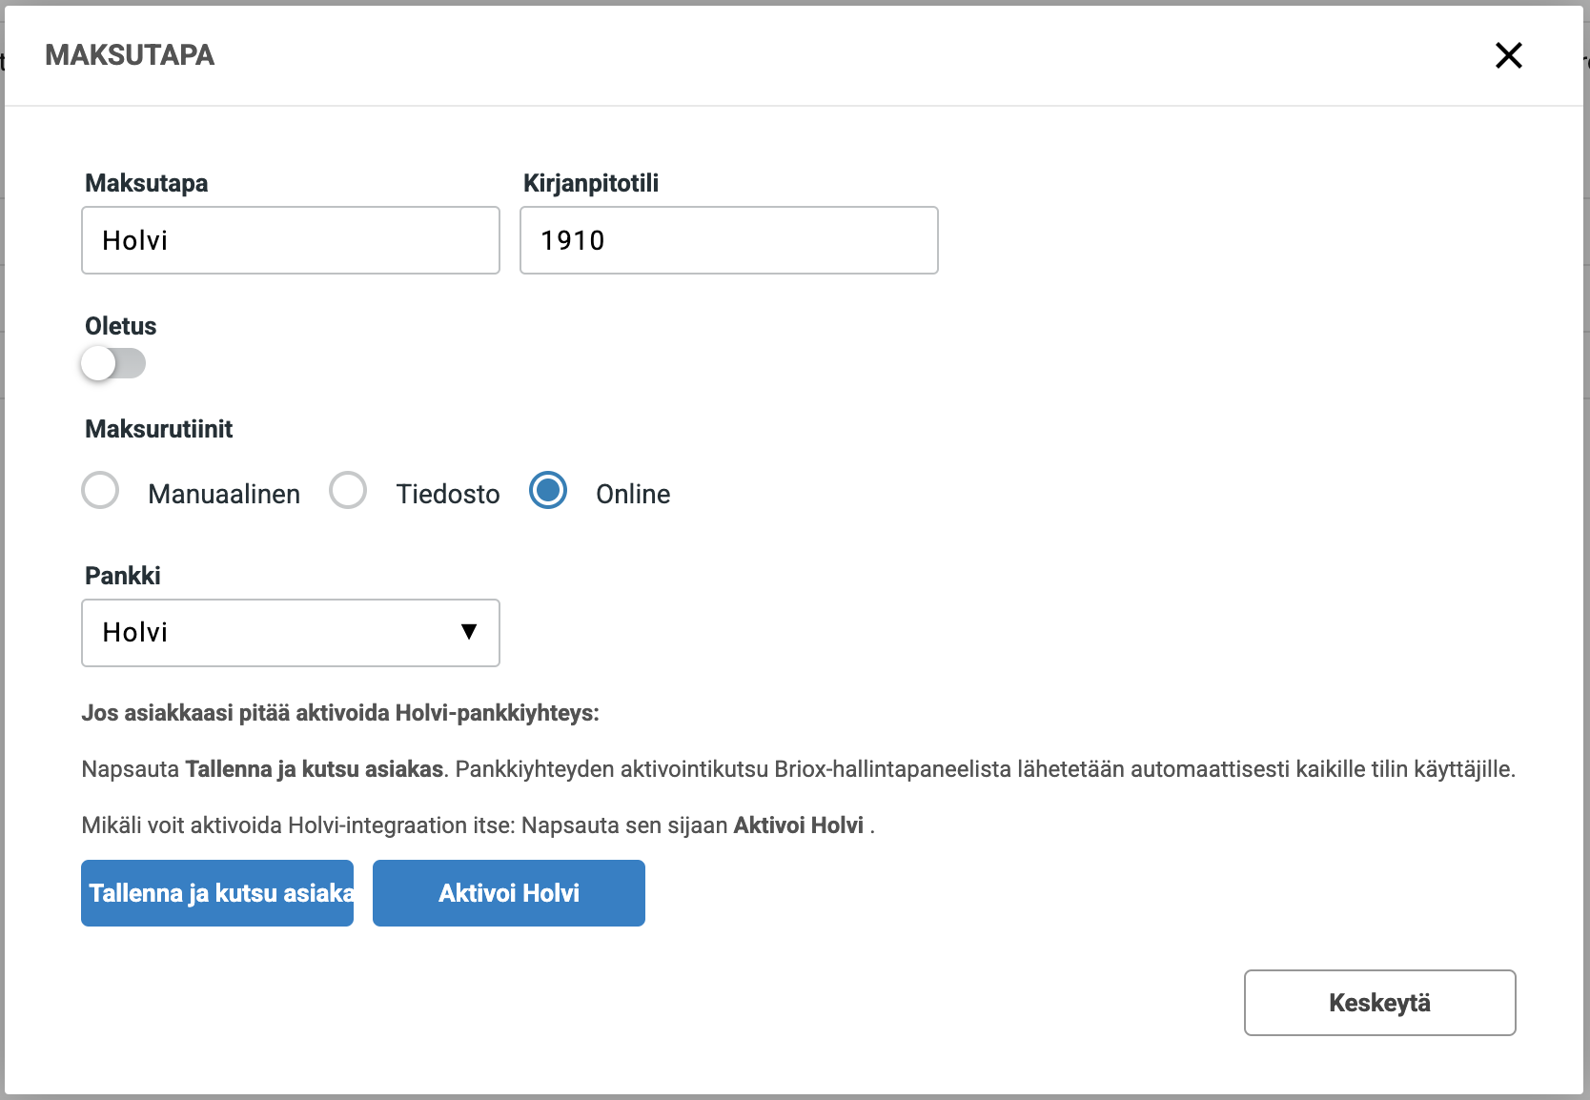1590x1100 pixels.
Task: Click the Pankki dropdown arrow
Action: click(x=468, y=632)
